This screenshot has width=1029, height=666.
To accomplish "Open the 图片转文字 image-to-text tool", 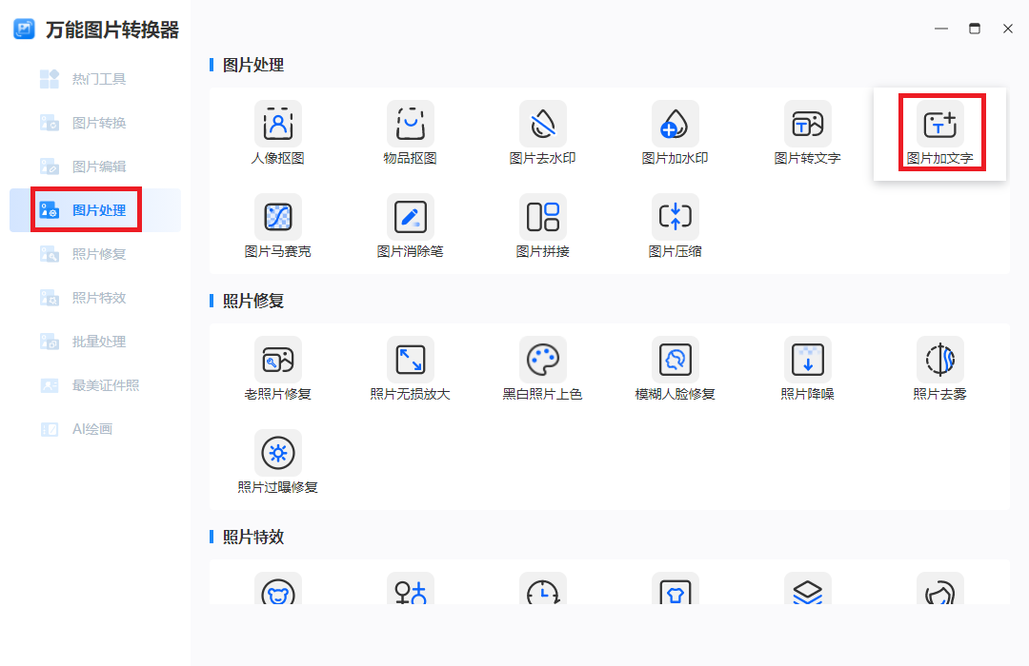I will pos(808,133).
